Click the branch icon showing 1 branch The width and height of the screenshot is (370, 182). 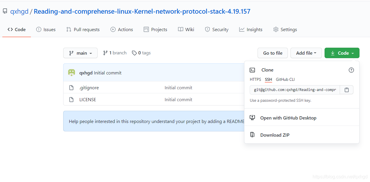point(105,53)
